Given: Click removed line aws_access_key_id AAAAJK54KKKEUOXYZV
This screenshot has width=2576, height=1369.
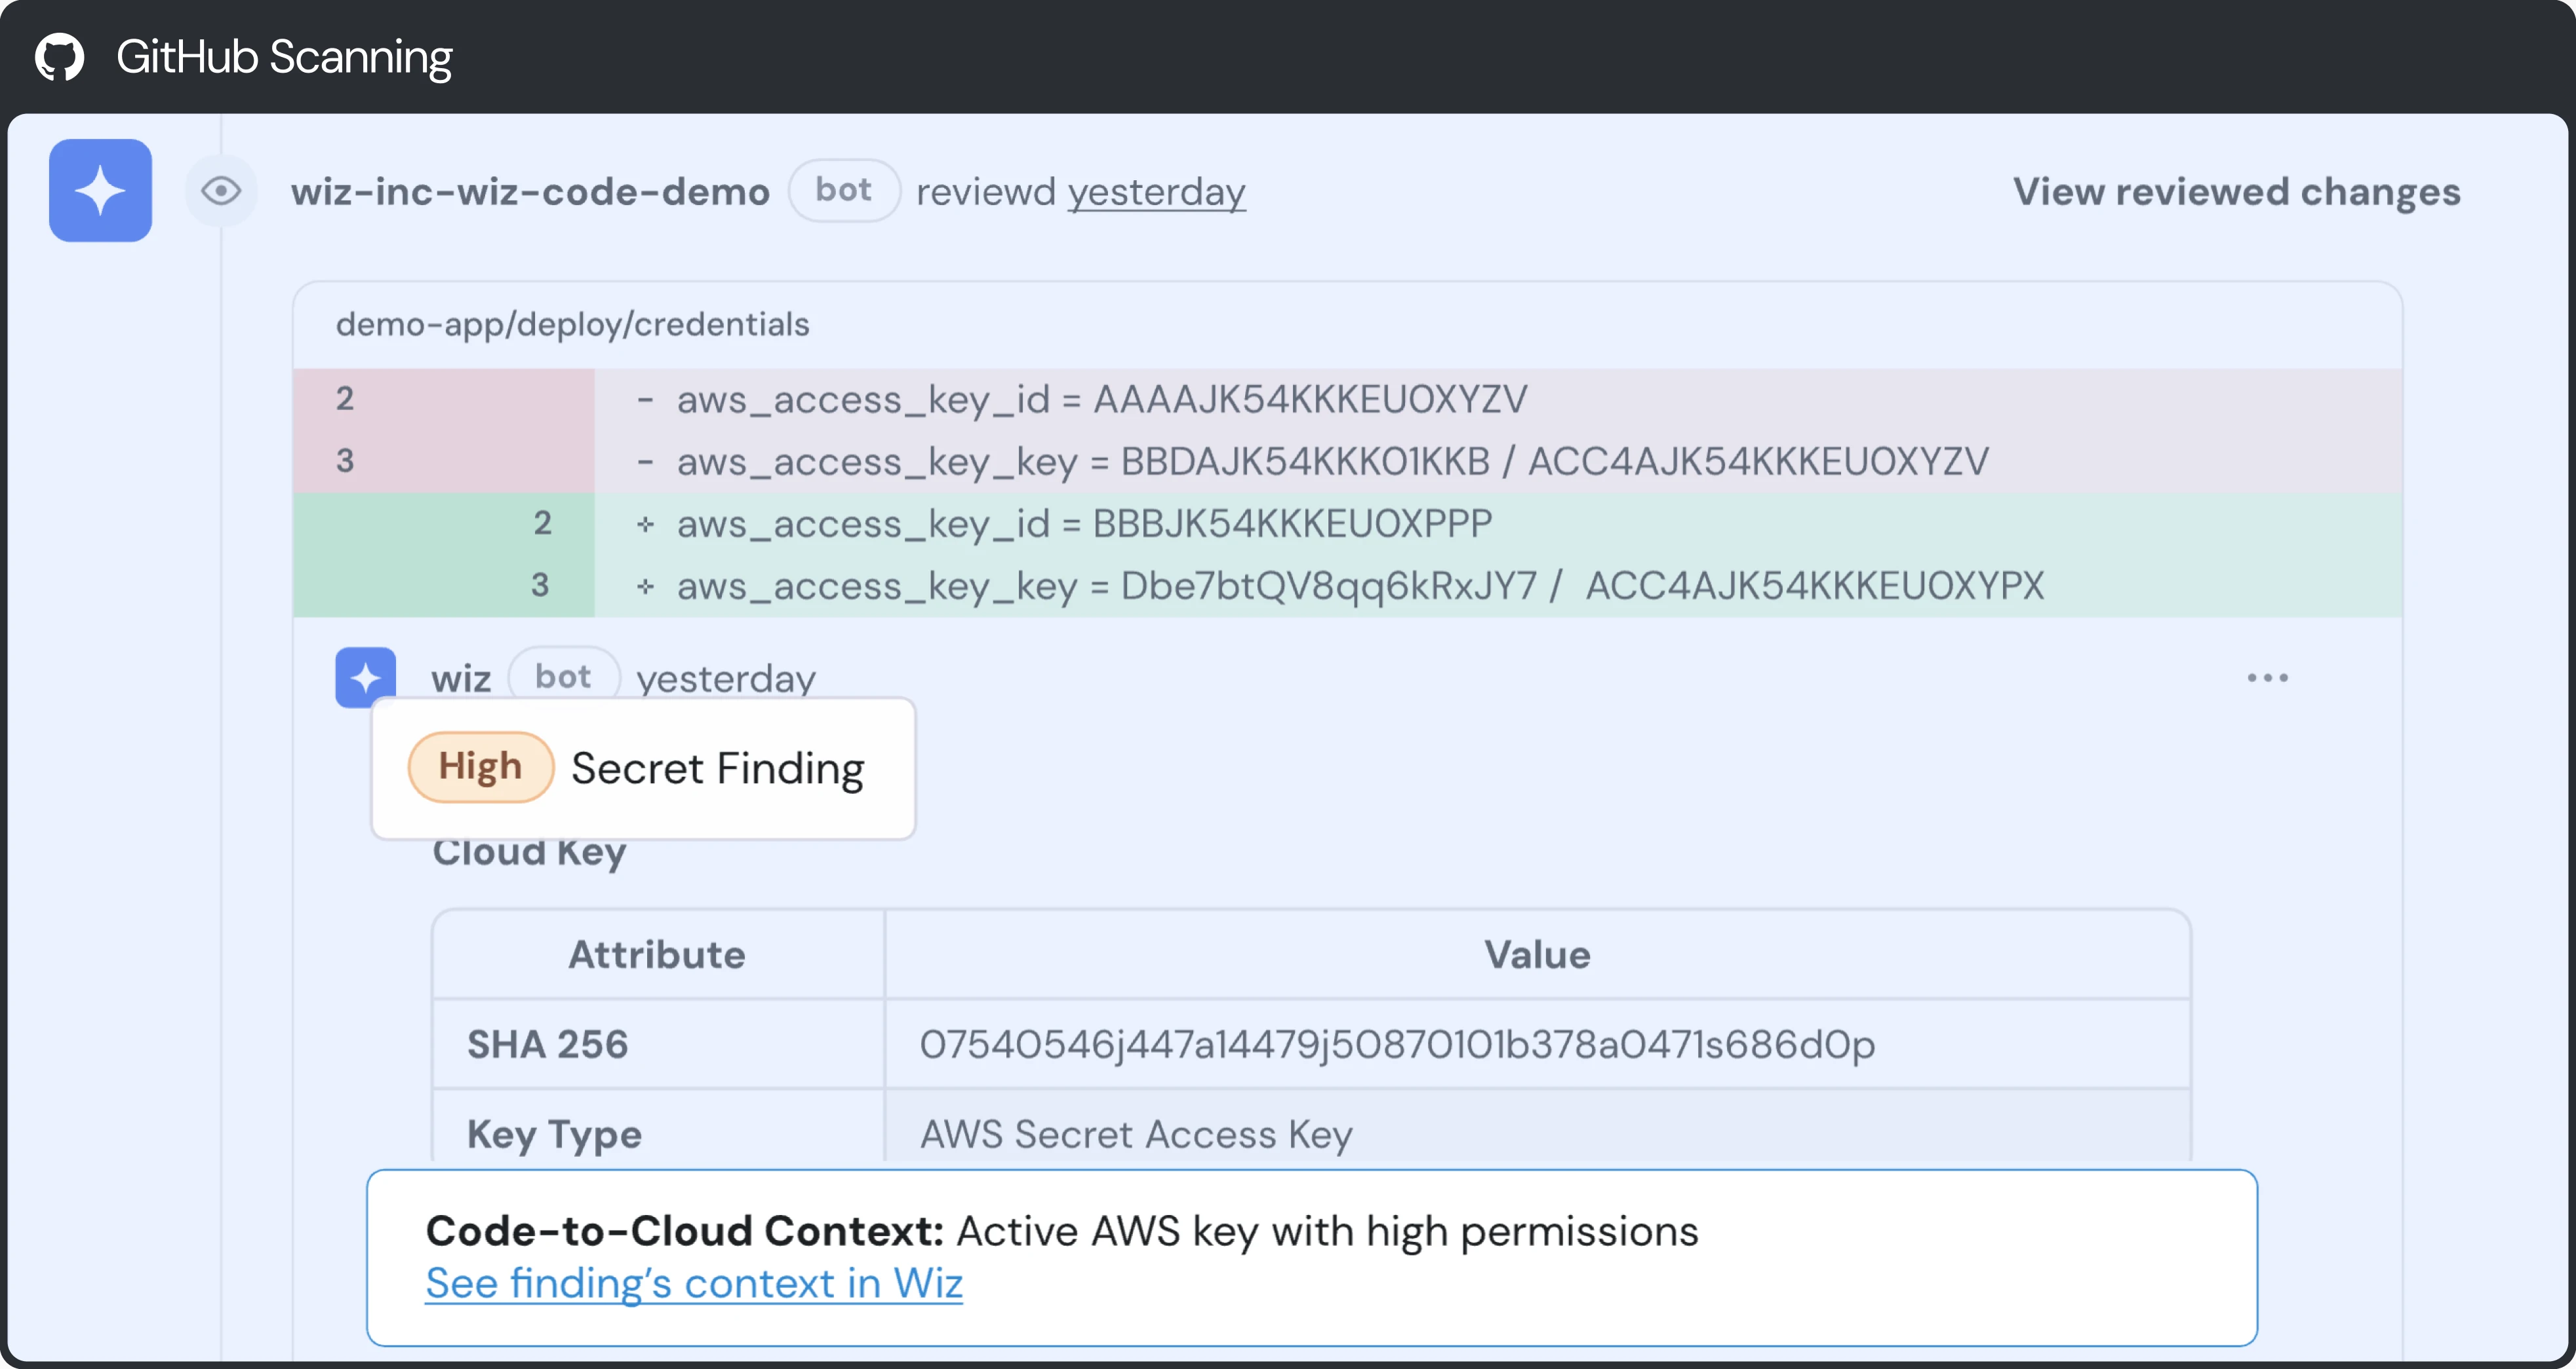Looking at the screenshot, I should tap(1347, 399).
